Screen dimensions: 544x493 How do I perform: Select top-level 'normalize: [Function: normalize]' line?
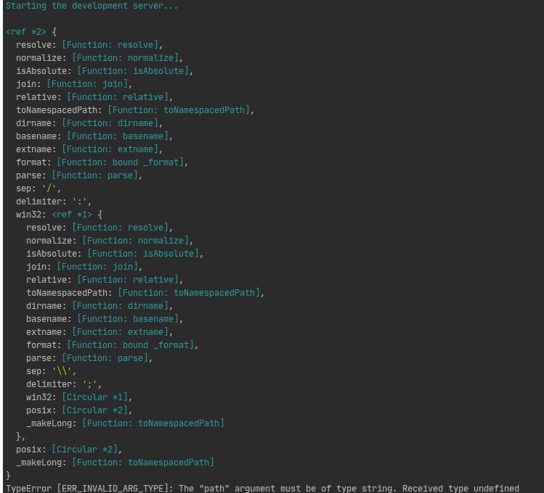click(100, 58)
